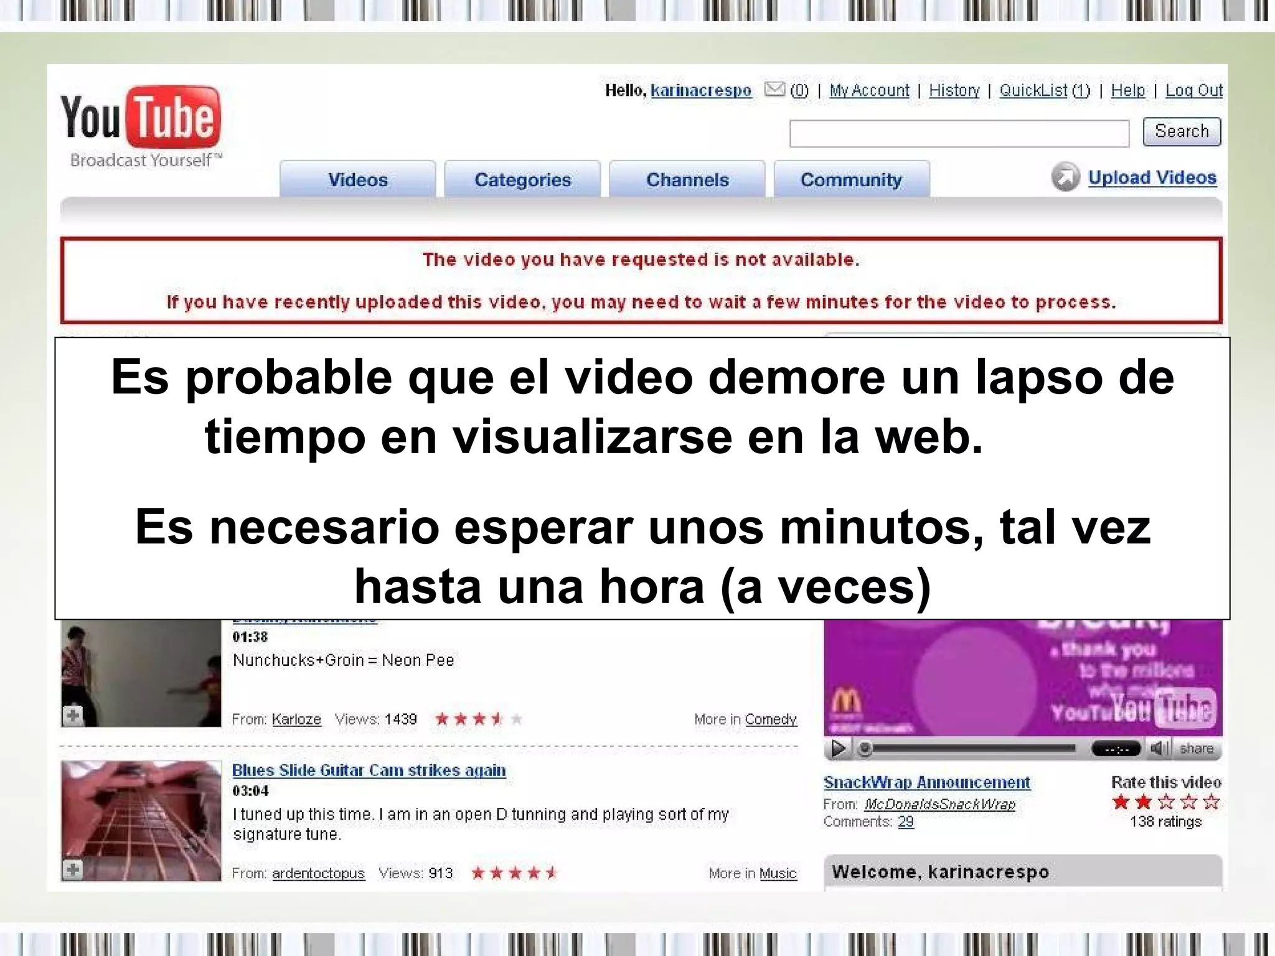Click Upload Videos link
This screenshot has width=1275, height=956.
point(1152,177)
